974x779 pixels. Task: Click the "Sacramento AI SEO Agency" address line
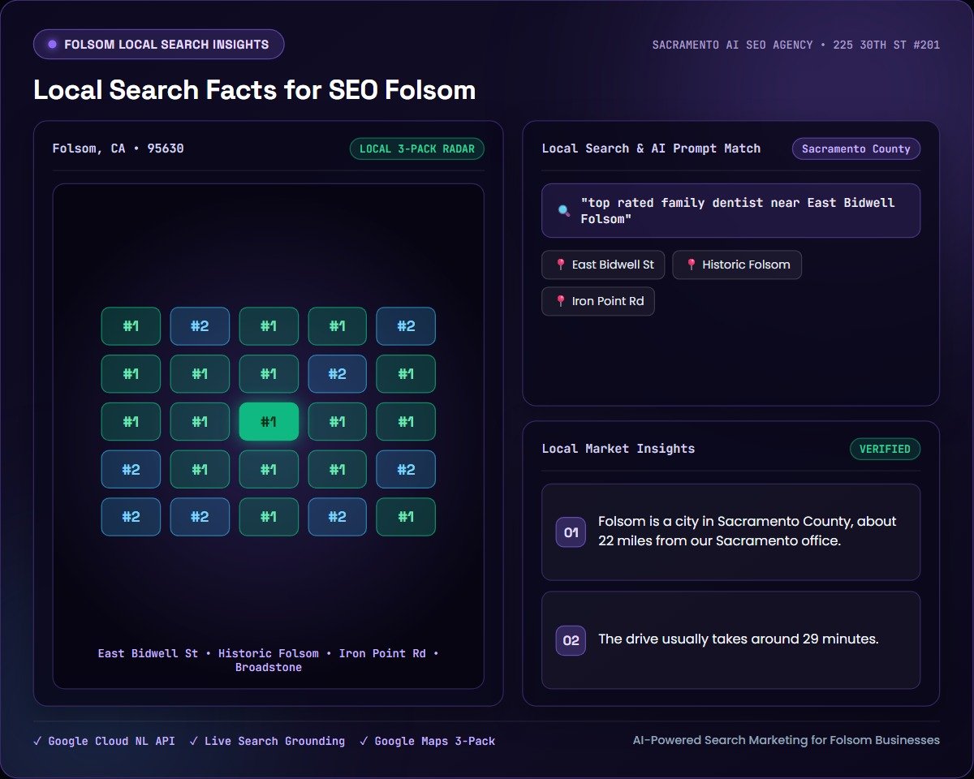pyautogui.click(x=796, y=45)
